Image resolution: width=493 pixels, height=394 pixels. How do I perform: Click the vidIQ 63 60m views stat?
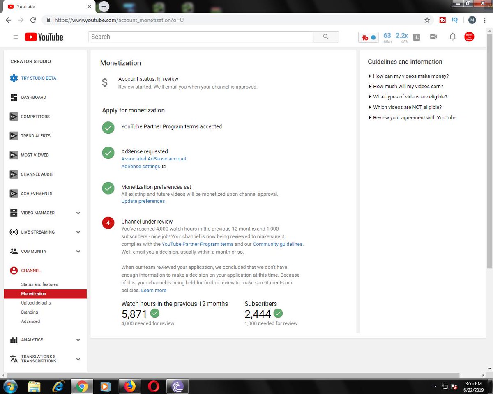click(387, 38)
